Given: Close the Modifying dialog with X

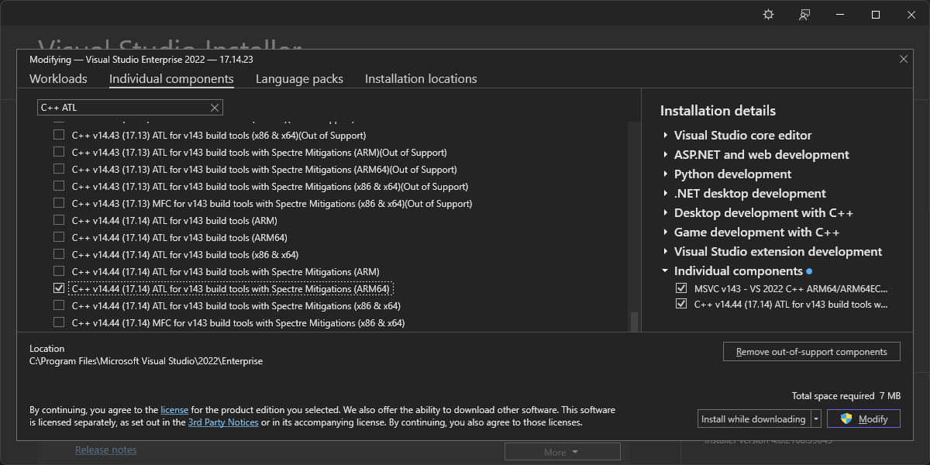Looking at the screenshot, I should pos(903,59).
